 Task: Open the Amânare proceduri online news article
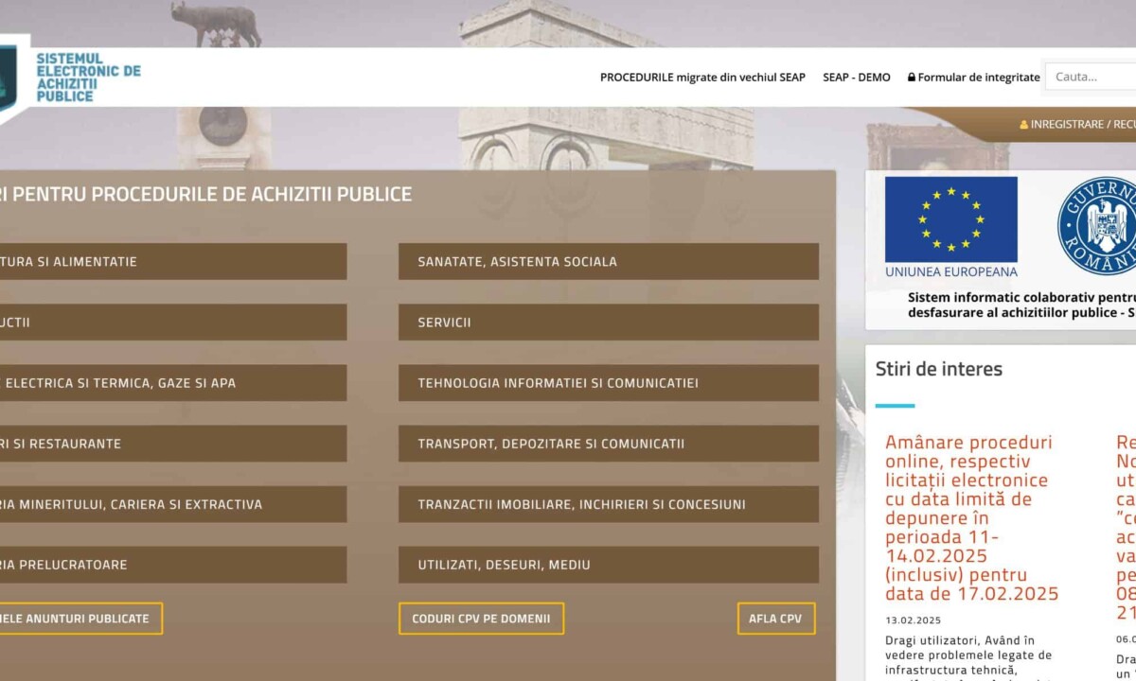(x=971, y=517)
